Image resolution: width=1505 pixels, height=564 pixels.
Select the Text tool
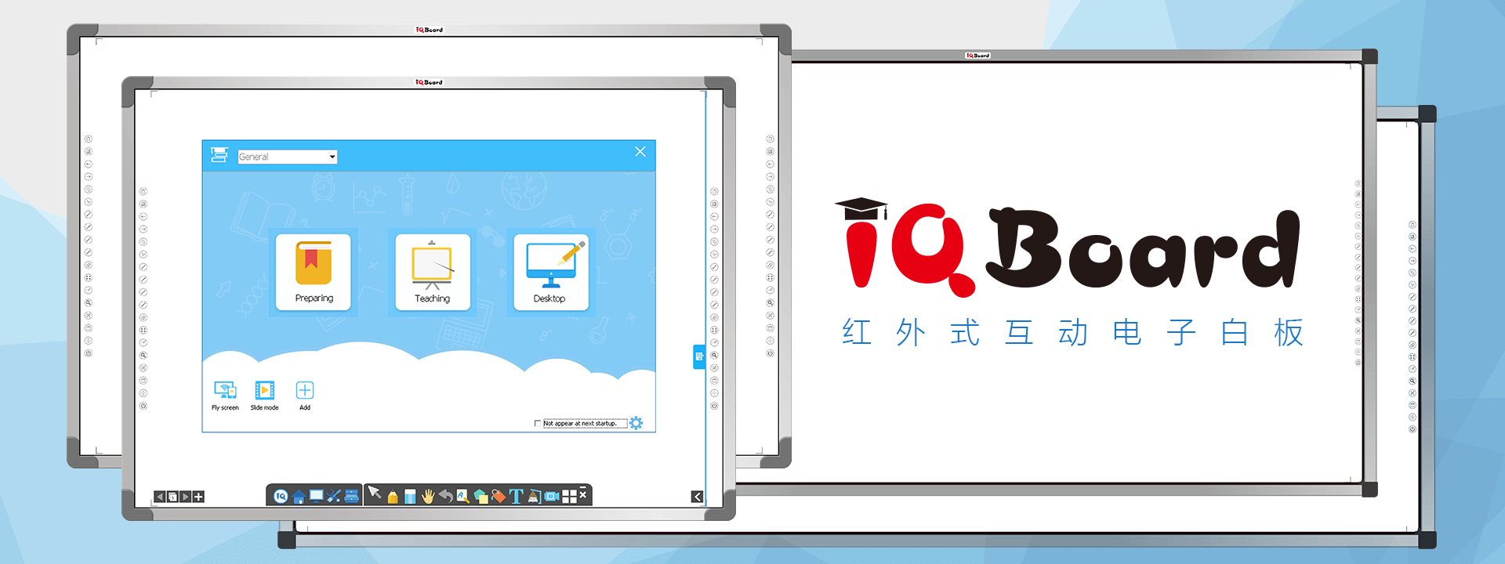[516, 496]
